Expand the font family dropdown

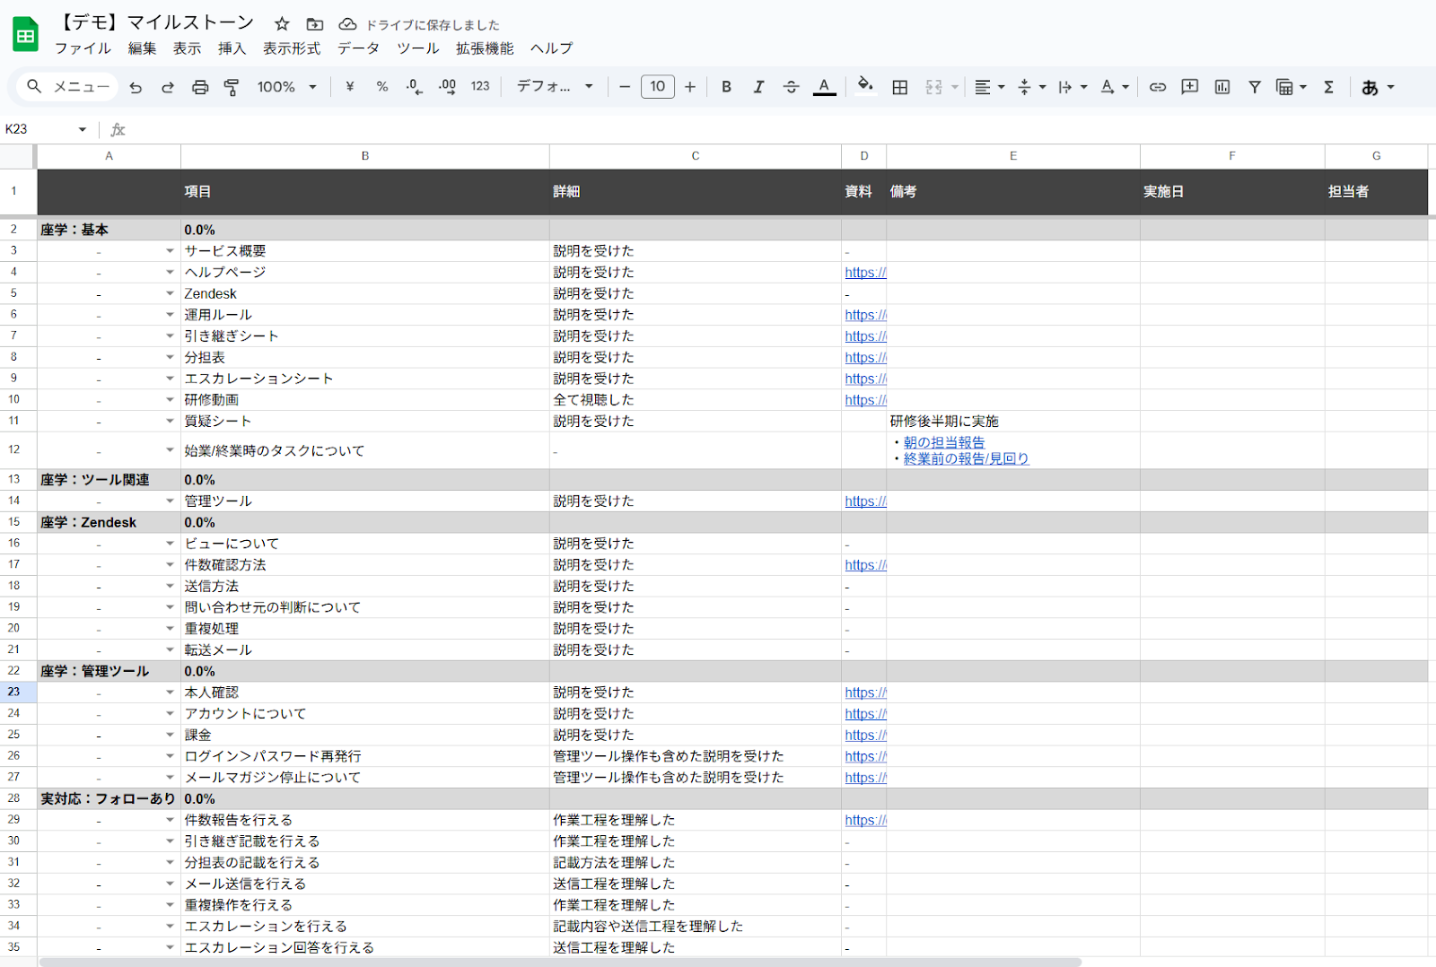pos(555,87)
